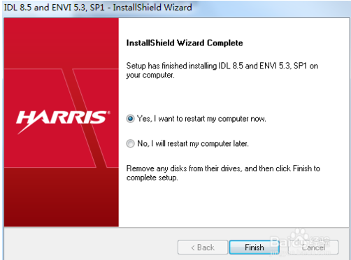This screenshot has height=260, width=351.
Task: Click the window title 'IDL 8.5 and ENVI 5.3, SP1'
Action: click(98, 8)
